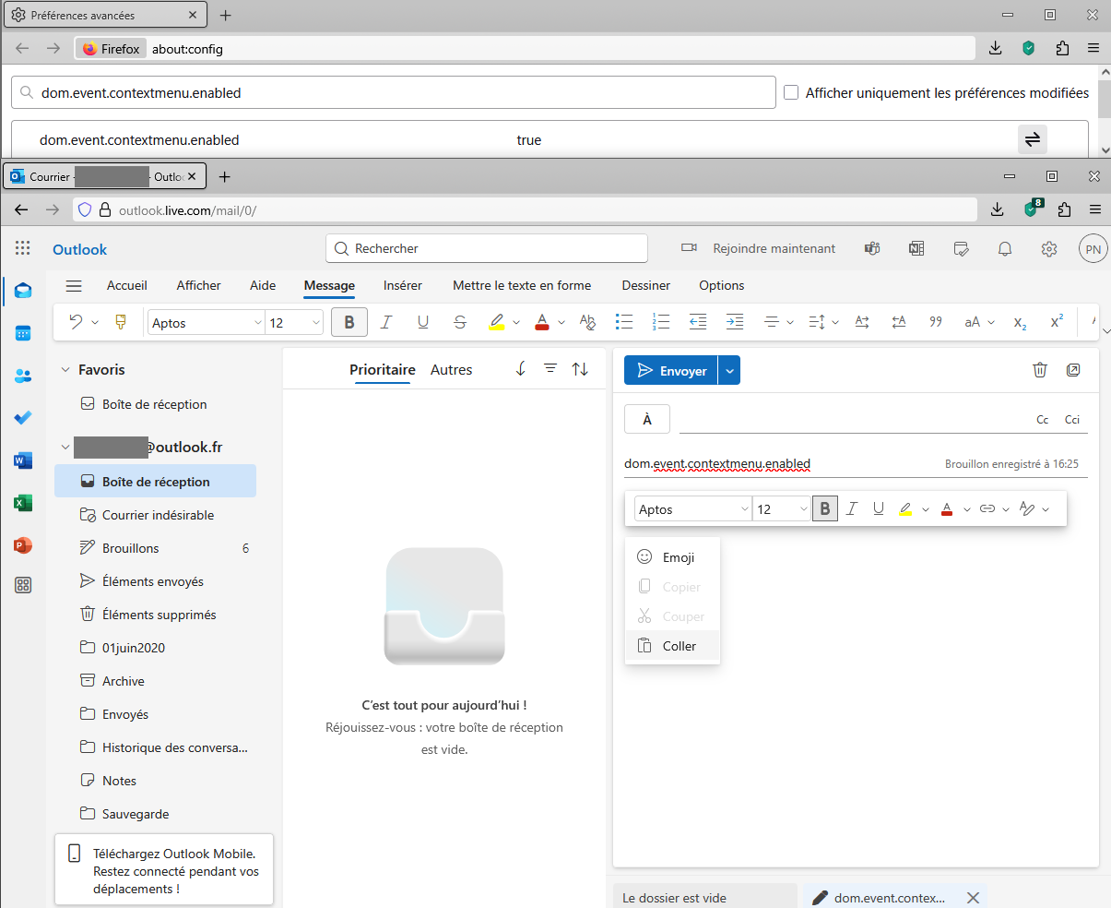Switch to Mettre le texte en forme tab
The width and height of the screenshot is (1111, 908).
(x=522, y=285)
